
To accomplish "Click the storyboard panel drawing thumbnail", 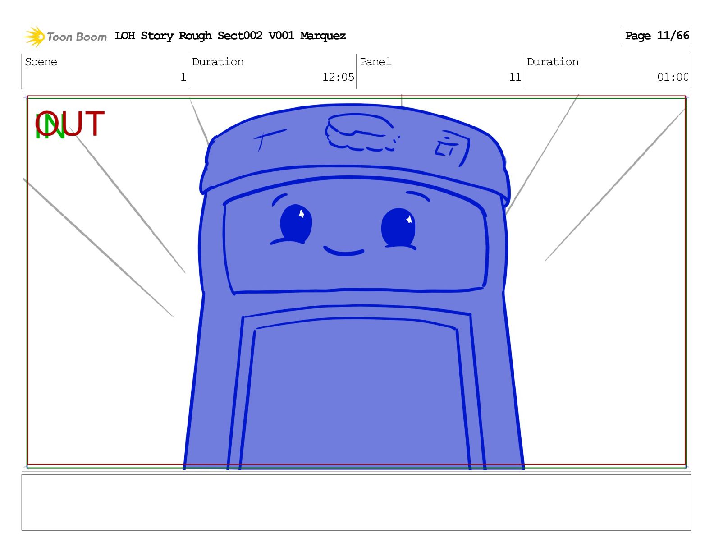I will pyautogui.click(x=356, y=282).
